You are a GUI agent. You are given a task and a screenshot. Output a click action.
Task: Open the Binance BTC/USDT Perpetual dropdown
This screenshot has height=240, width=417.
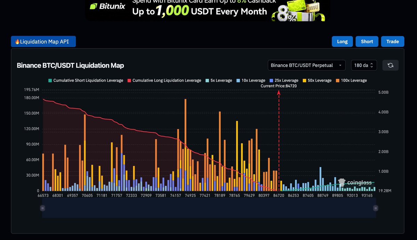point(306,65)
